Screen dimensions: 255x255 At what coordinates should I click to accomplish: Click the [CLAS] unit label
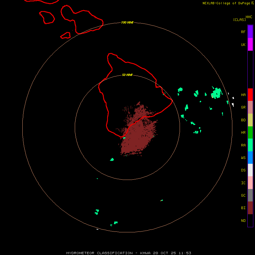239,20
